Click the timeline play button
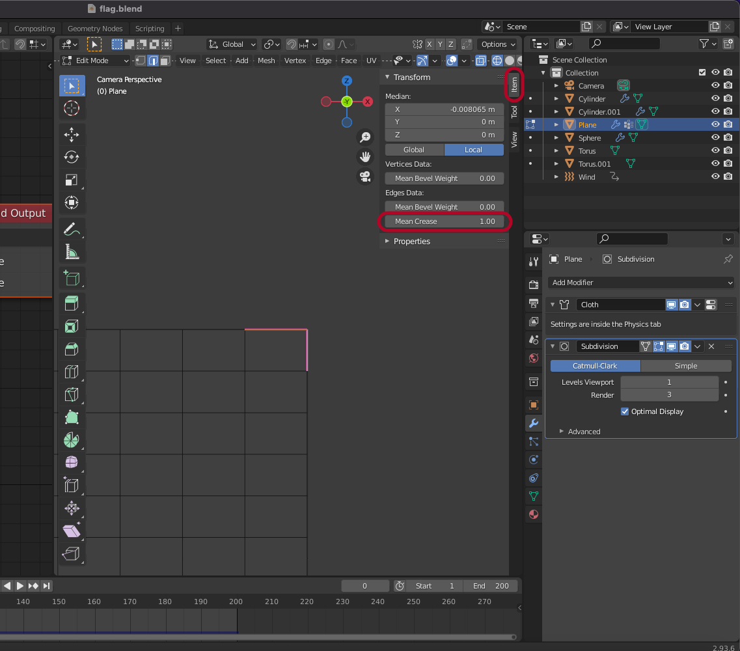 [x=20, y=586]
